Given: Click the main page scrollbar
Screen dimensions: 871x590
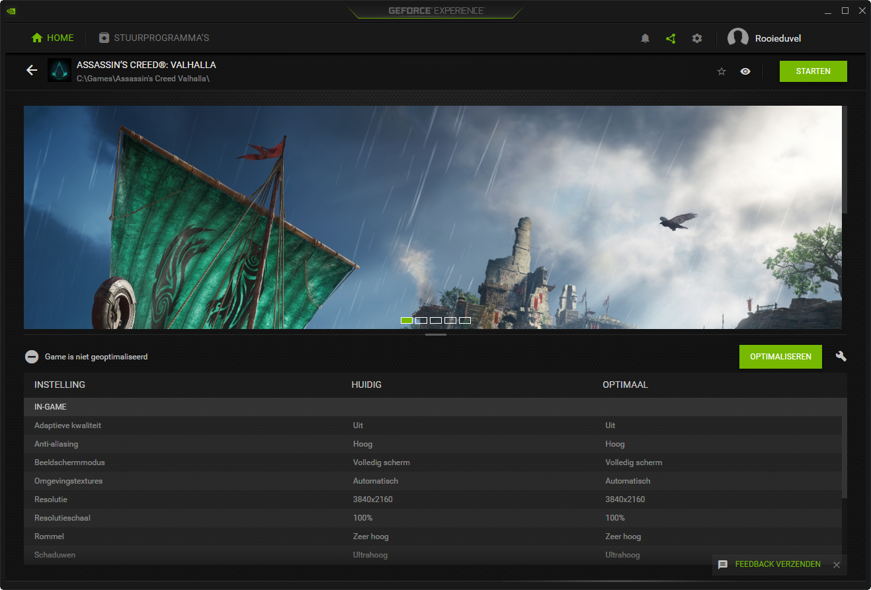Looking at the screenshot, I should (x=845, y=159).
